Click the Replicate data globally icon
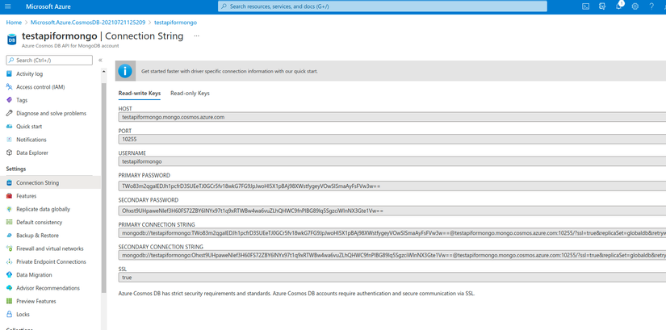The image size is (666, 330). click(10, 209)
